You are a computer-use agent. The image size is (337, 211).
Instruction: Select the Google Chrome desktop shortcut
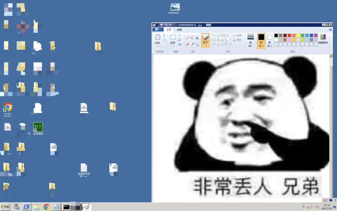click(7, 109)
